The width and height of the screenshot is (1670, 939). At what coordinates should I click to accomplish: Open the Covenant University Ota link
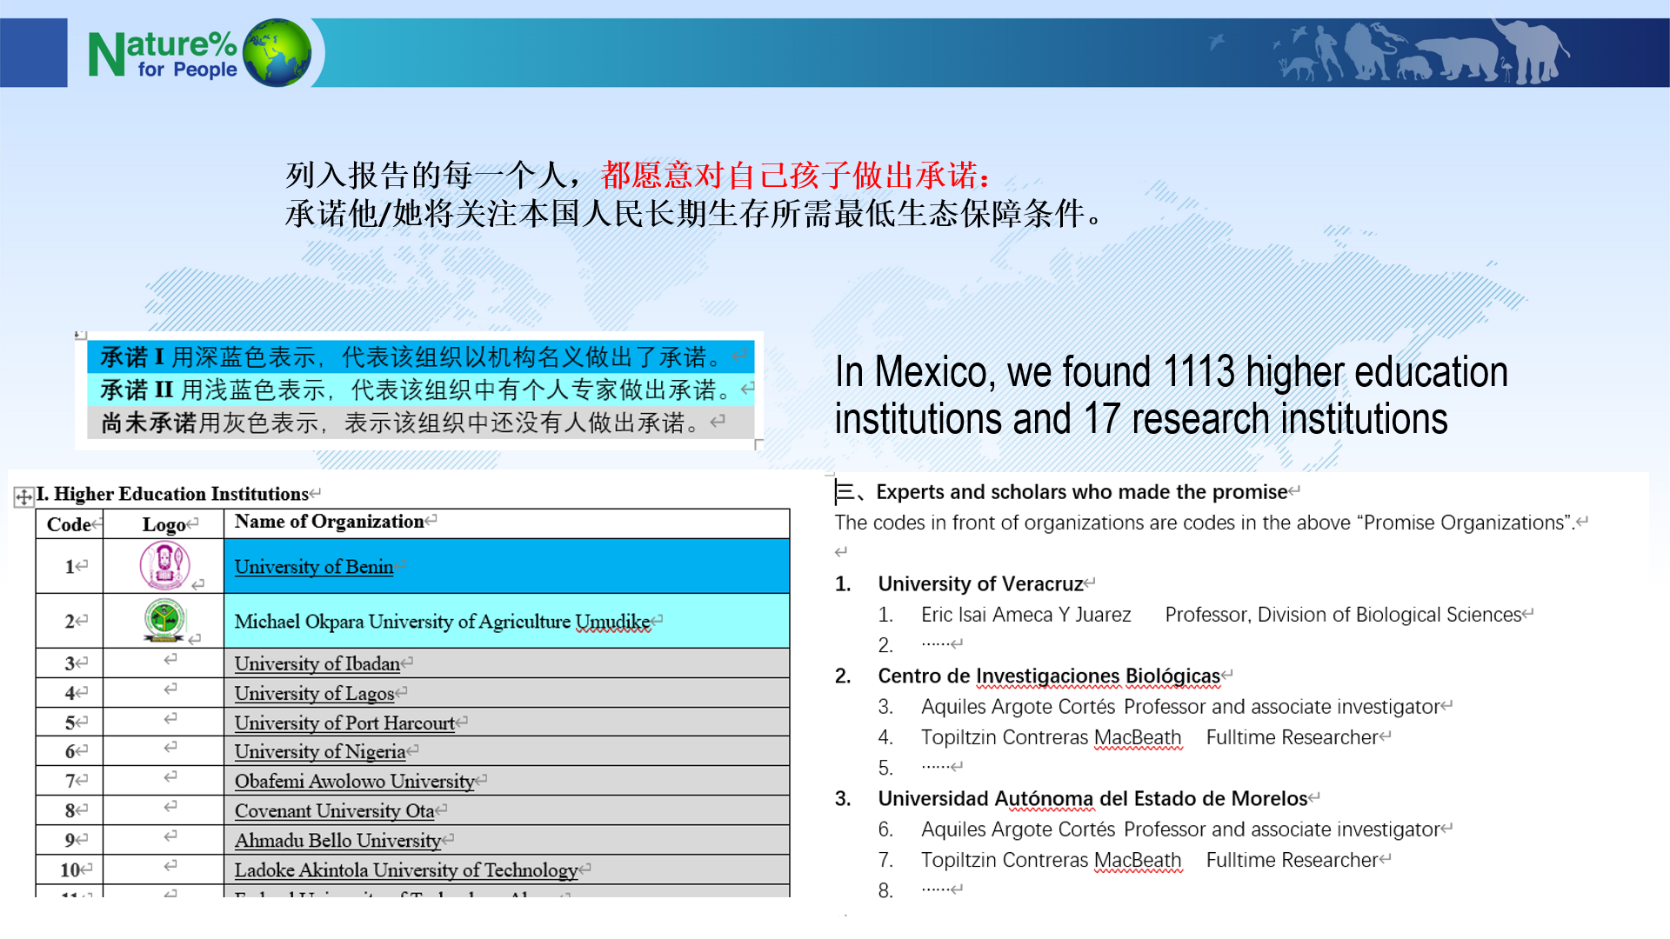click(334, 810)
